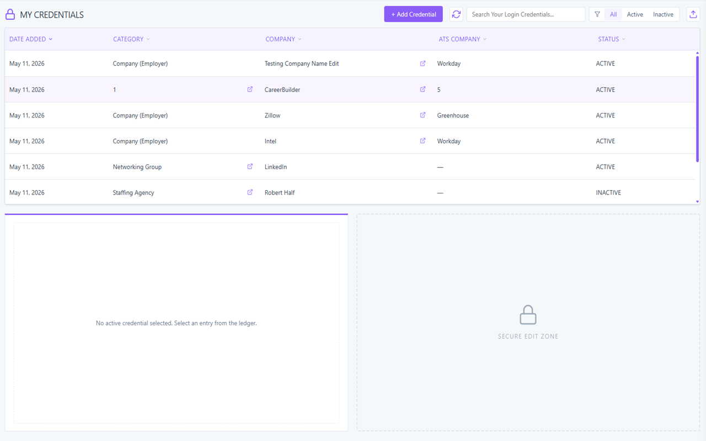Open external link for Testing Company Name Edit
The height and width of the screenshot is (441, 706).
coord(423,63)
